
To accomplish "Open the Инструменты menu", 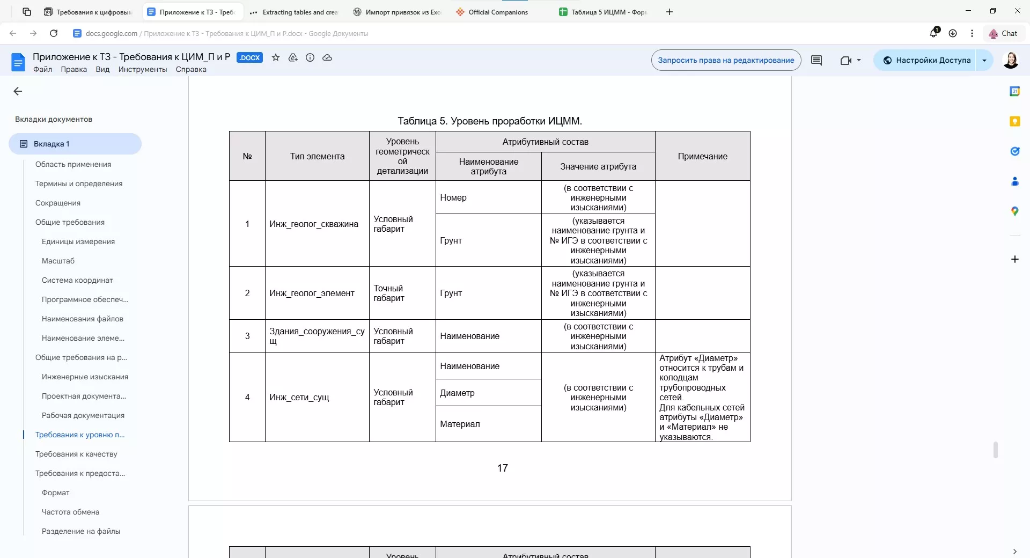I will pos(143,69).
